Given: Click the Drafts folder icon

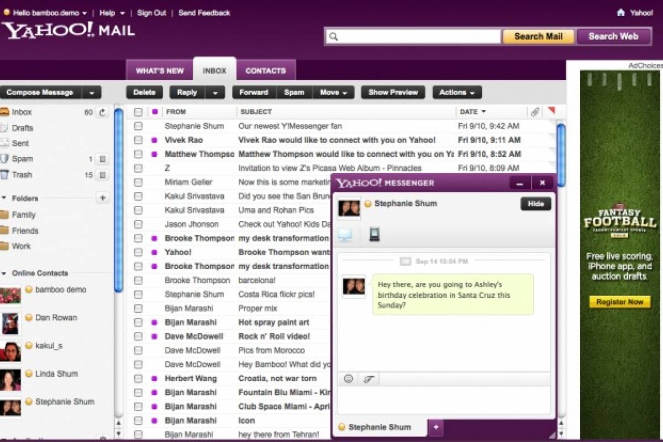Looking at the screenshot, I should [4, 128].
